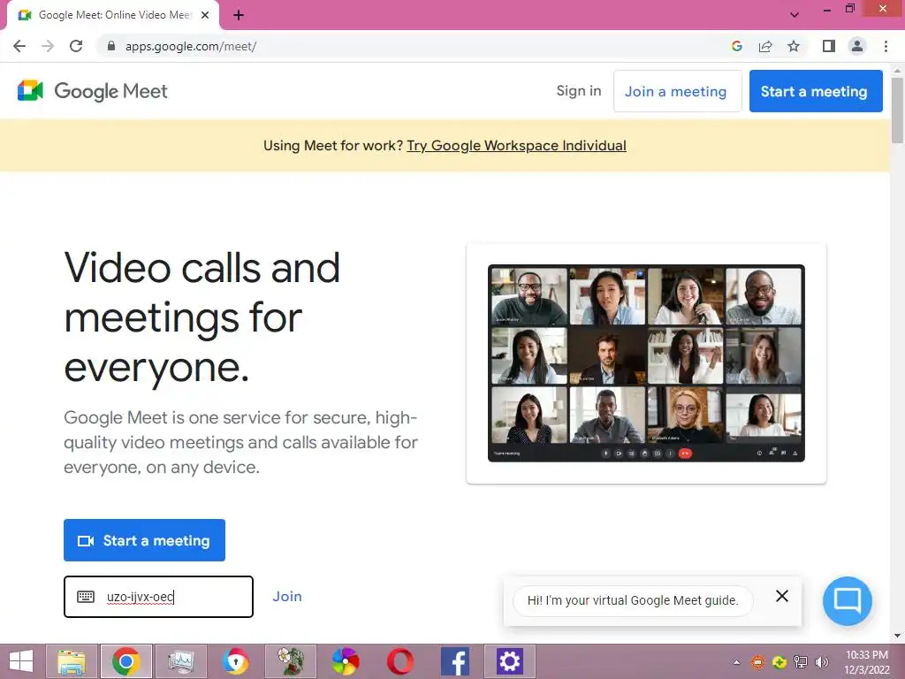The height and width of the screenshot is (679, 905).
Task: Click the video grid preview image
Action: click(646, 363)
